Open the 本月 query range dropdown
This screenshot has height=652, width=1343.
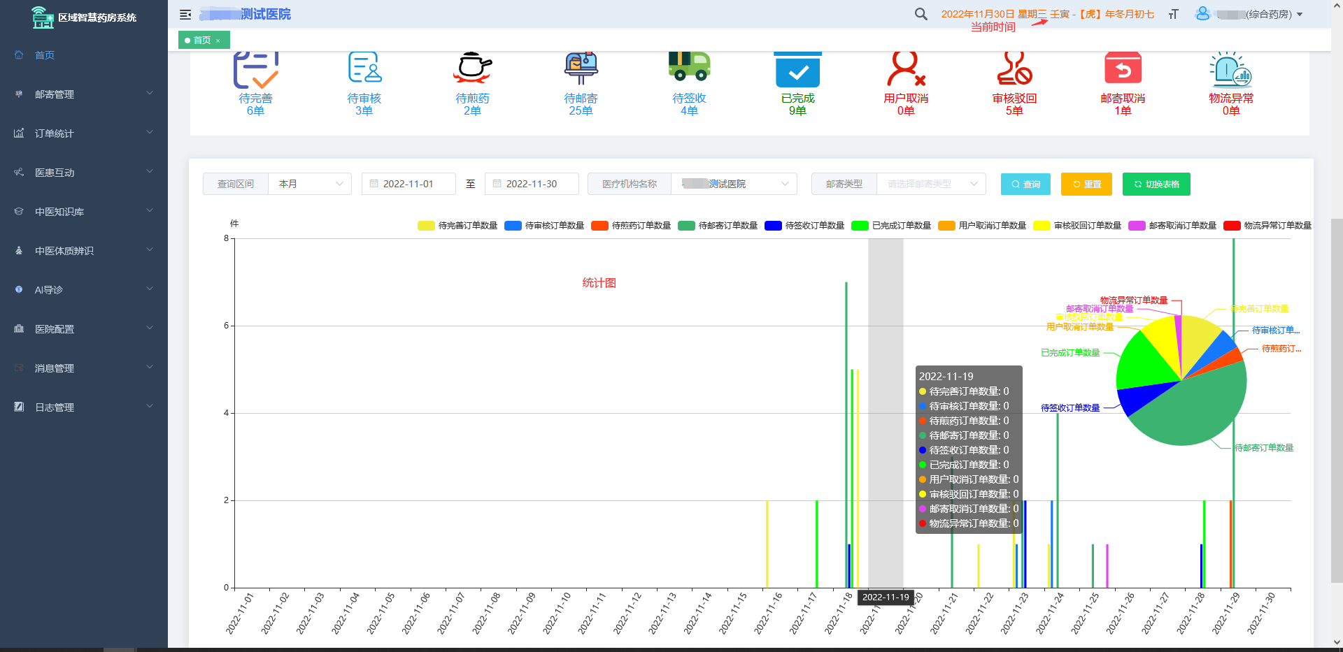pos(310,184)
